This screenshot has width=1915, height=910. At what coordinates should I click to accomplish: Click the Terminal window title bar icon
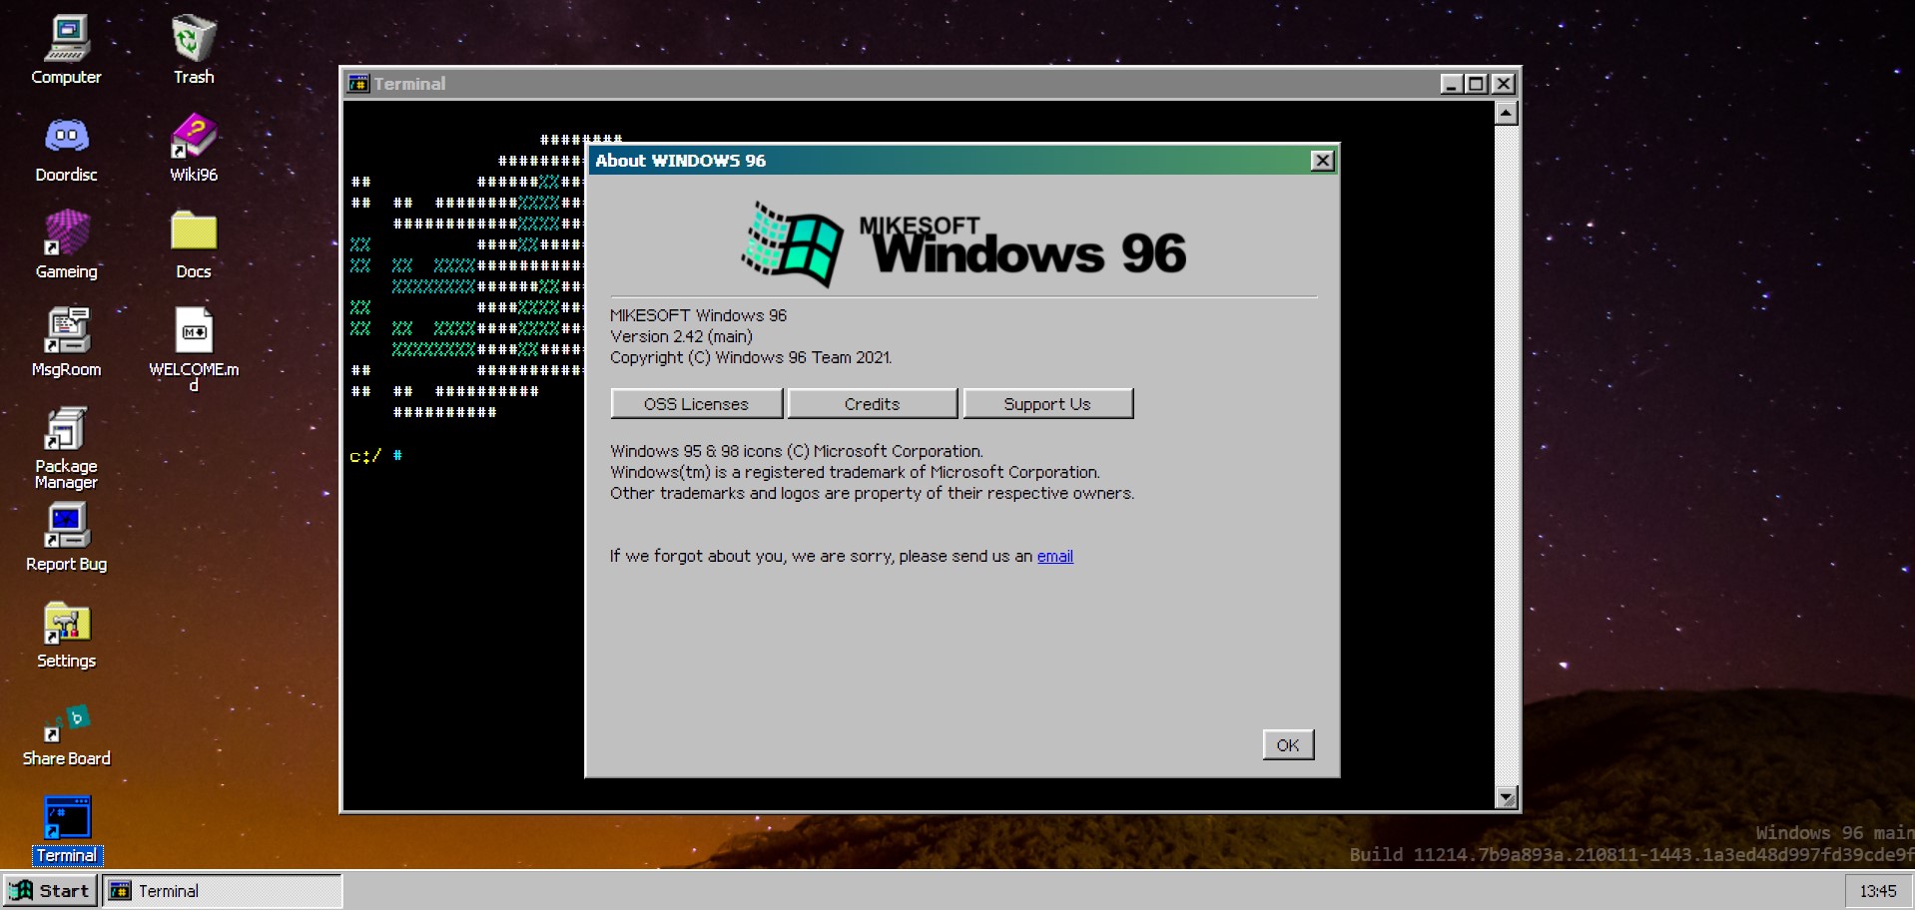click(357, 84)
